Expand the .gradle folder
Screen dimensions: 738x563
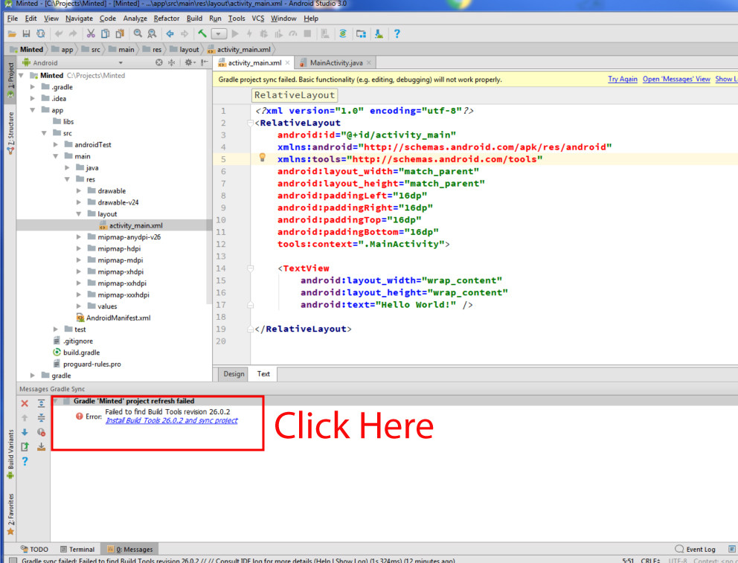(x=33, y=87)
